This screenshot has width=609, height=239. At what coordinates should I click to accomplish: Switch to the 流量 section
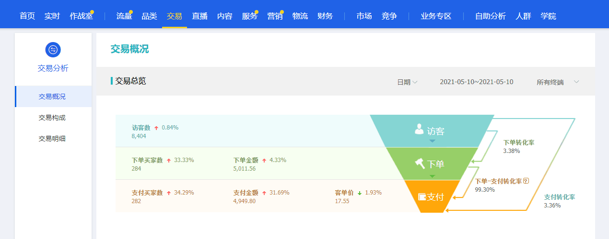click(124, 16)
